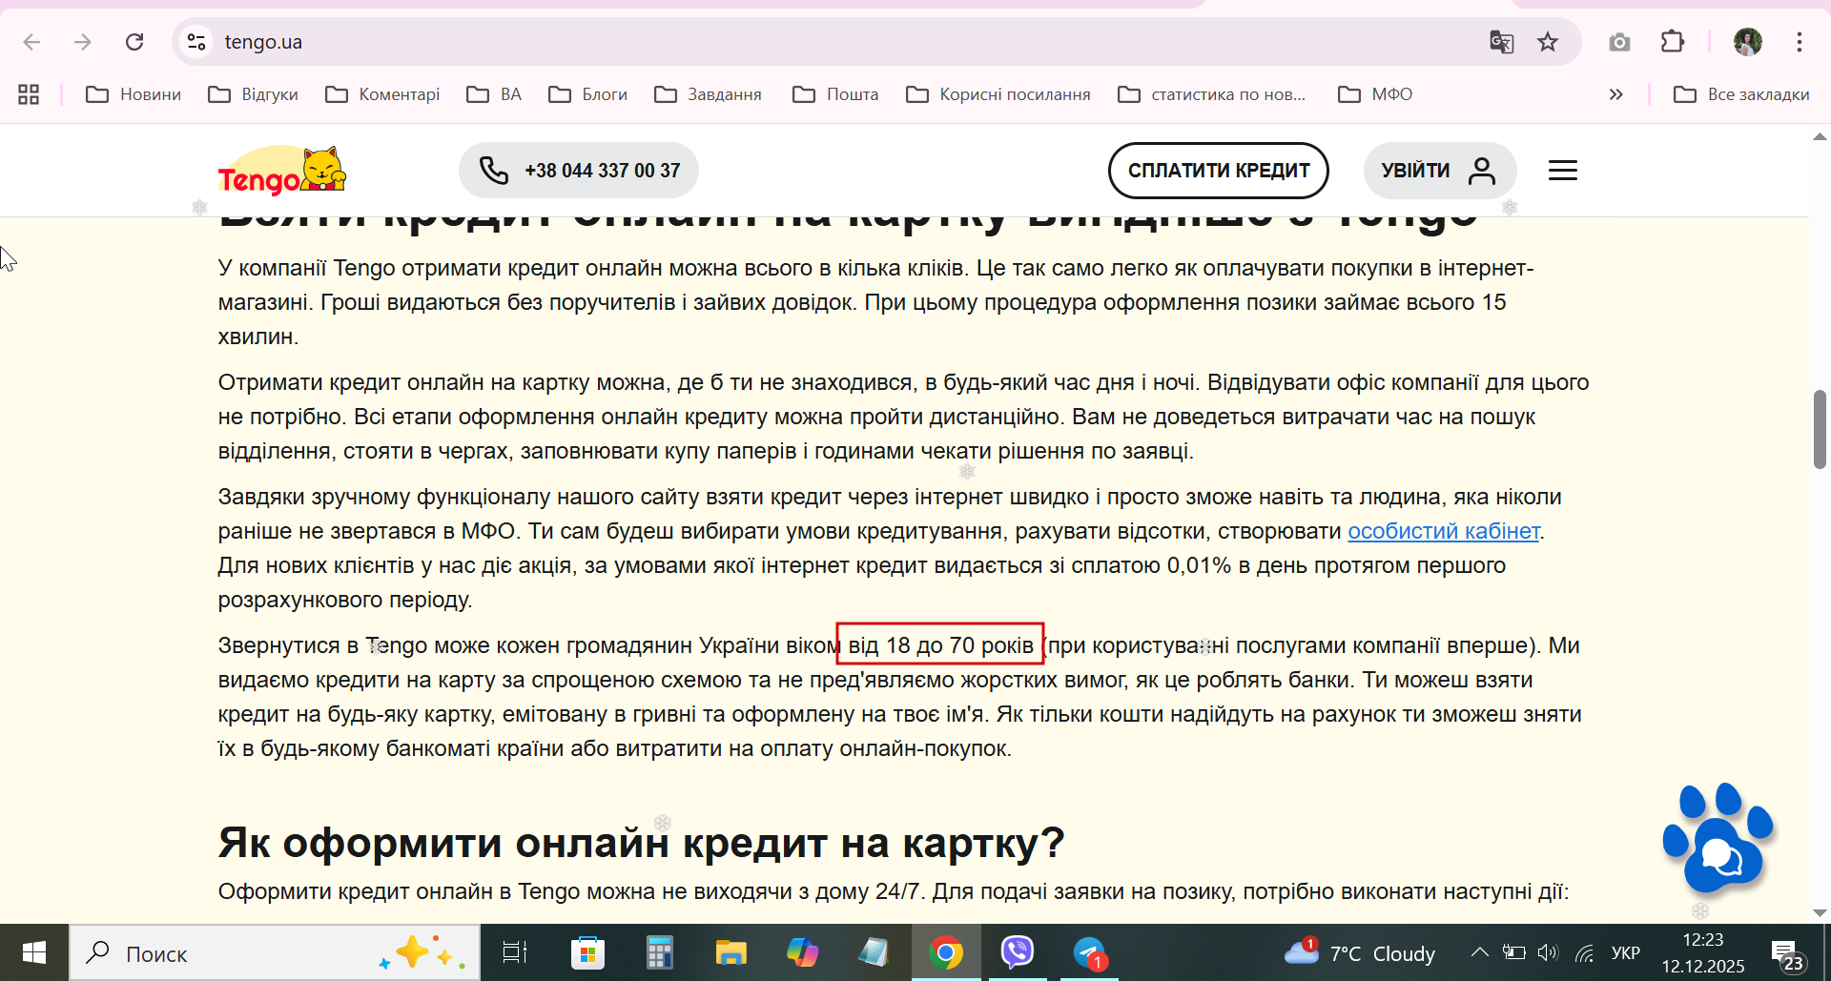Viewport: 1831px width, 981px height.
Task: Switch the УКР input language
Action: (x=1626, y=952)
